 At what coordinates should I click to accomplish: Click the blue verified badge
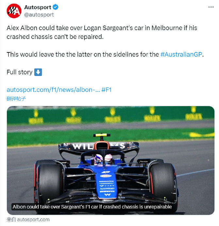[x=55, y=7]
